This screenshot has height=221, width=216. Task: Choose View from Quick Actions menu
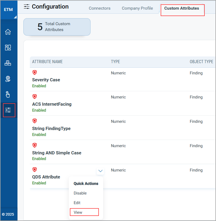click(78, 212)
